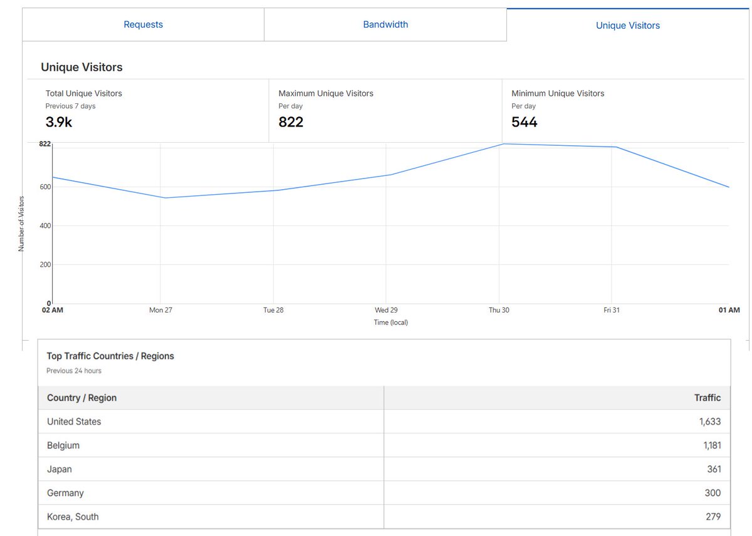This screenshot has width=752, height=536.
Task: Select the Germany country row
Action: tap(384, 493)
